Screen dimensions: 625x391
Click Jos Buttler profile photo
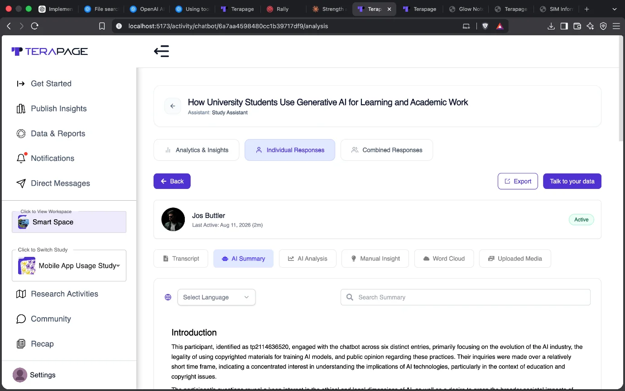[x=173, y=219]
